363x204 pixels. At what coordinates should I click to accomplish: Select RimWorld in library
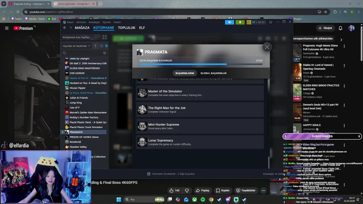[x=75, y=142]
